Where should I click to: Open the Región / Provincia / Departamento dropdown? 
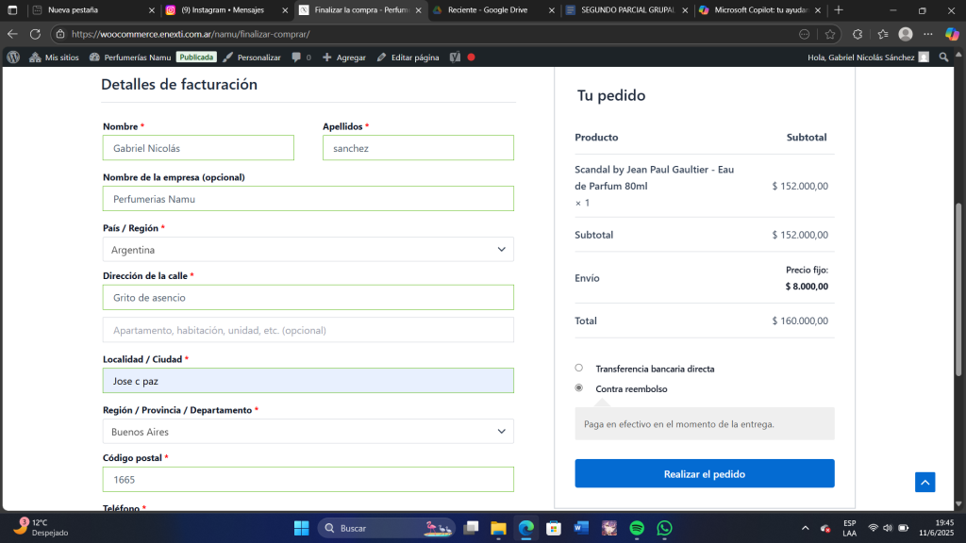(x=308, y=432)
